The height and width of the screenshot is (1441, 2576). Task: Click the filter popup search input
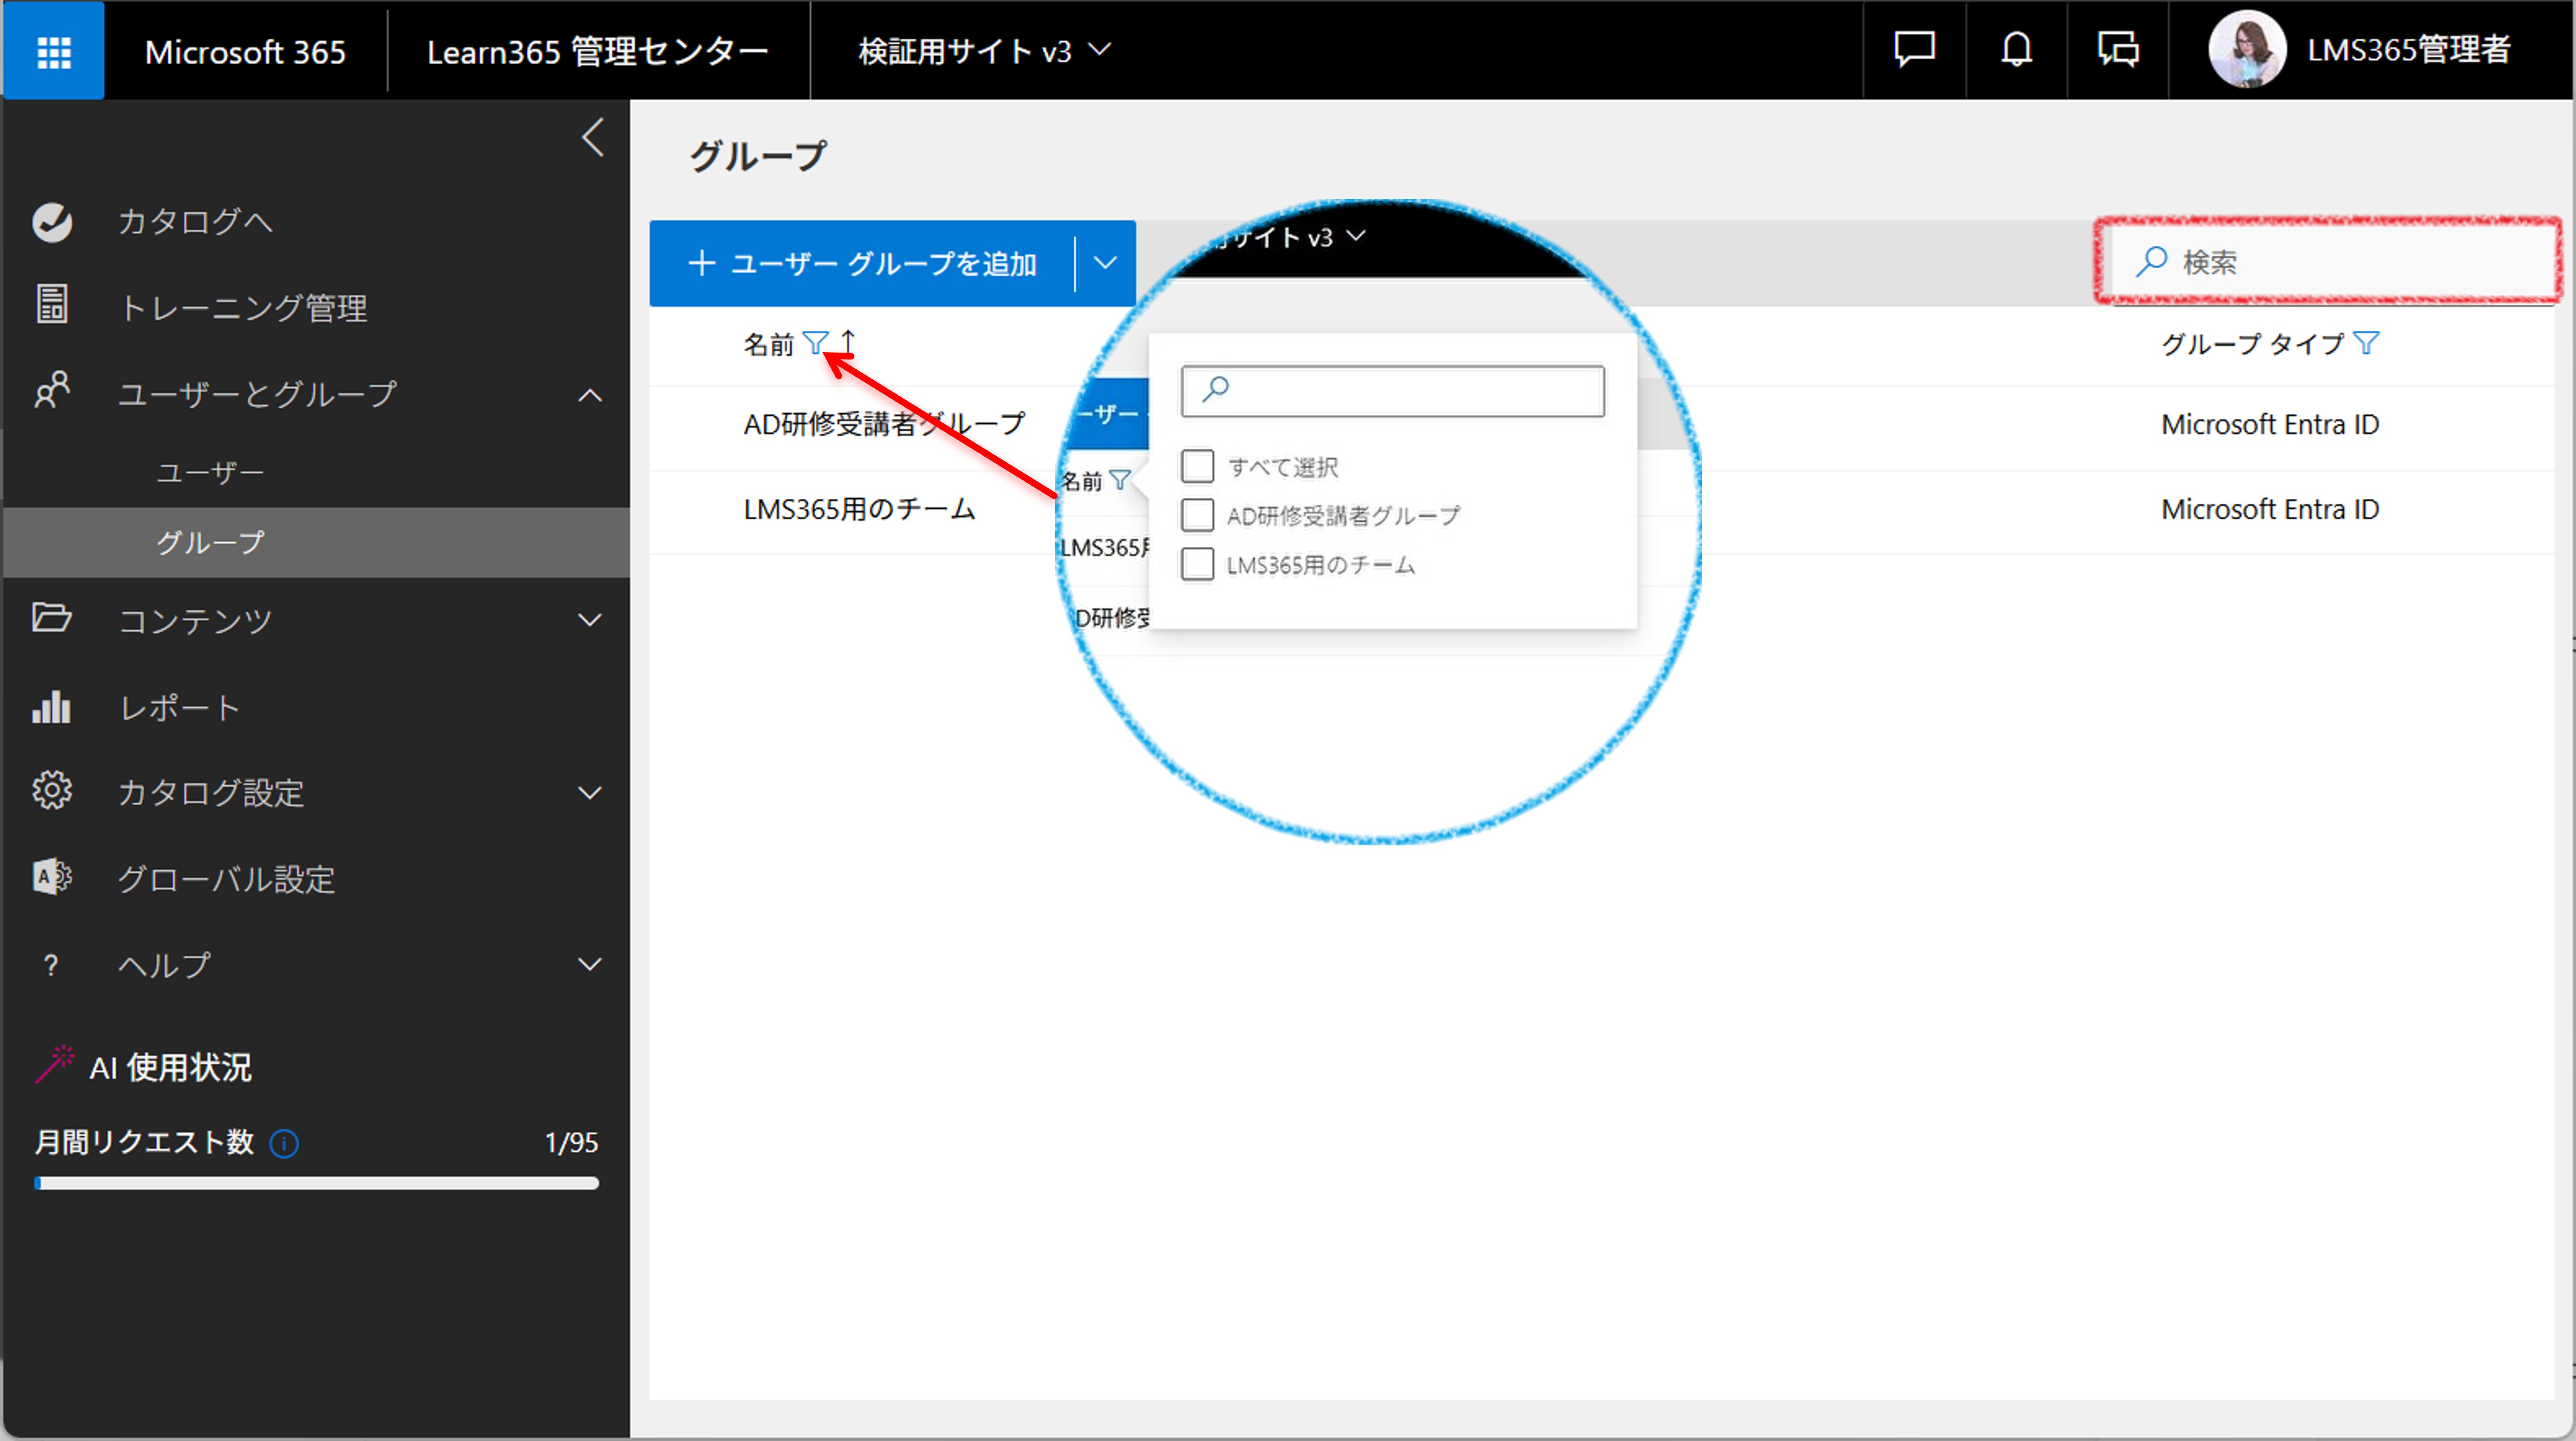coord(1393,391)
